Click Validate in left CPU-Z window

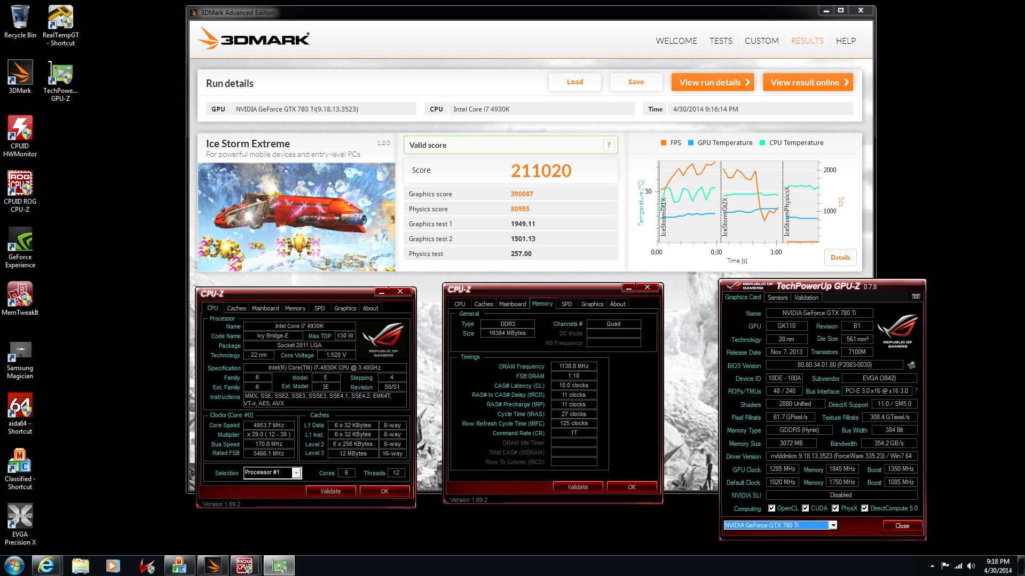point(330,491)
